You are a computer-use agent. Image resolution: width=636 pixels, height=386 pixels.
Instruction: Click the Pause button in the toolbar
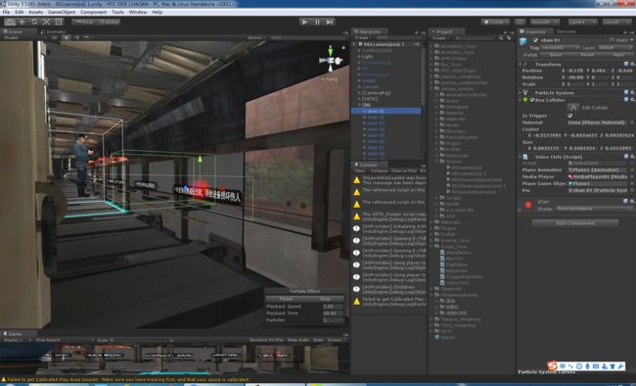pyautogui.click(x=317, y=22)
